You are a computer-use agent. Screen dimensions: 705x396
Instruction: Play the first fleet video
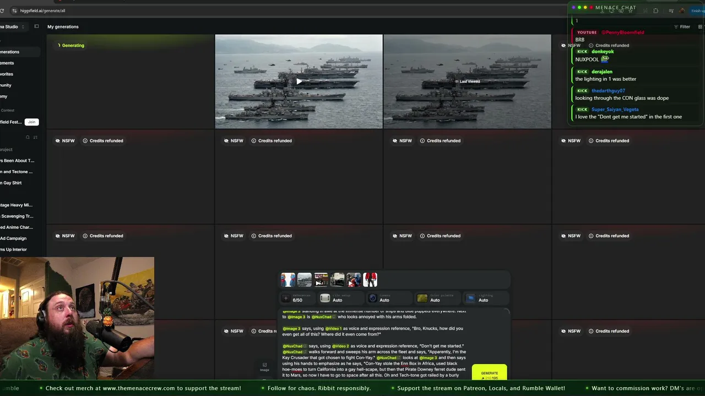pos(299,81)
